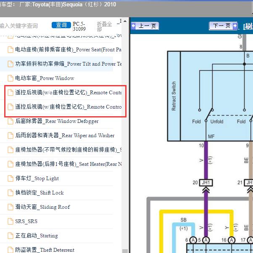Click document icon beside Rear Window Defogger

click(x=11, y=121)
